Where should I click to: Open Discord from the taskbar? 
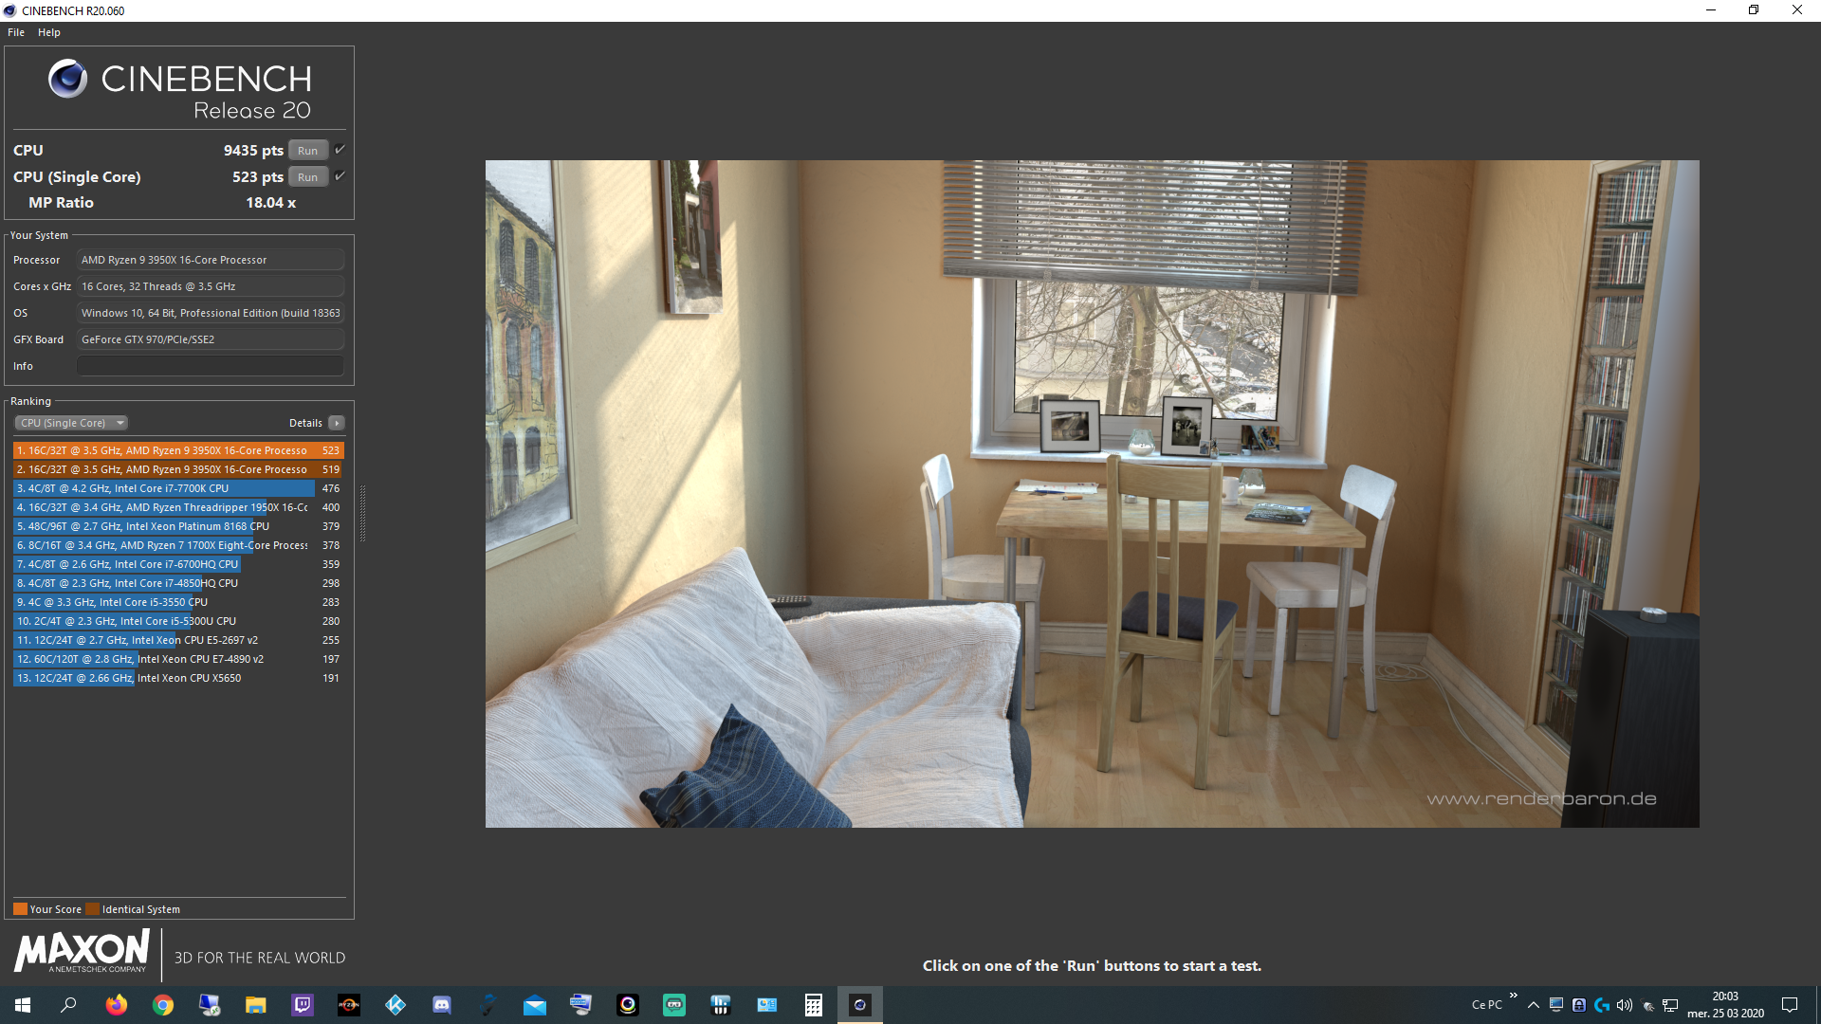point(442,1005)
